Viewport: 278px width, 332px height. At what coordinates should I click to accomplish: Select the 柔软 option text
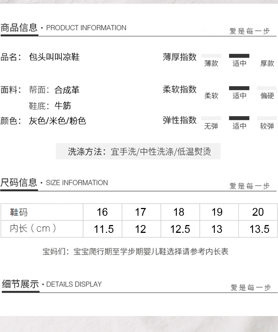pos(211,96)
